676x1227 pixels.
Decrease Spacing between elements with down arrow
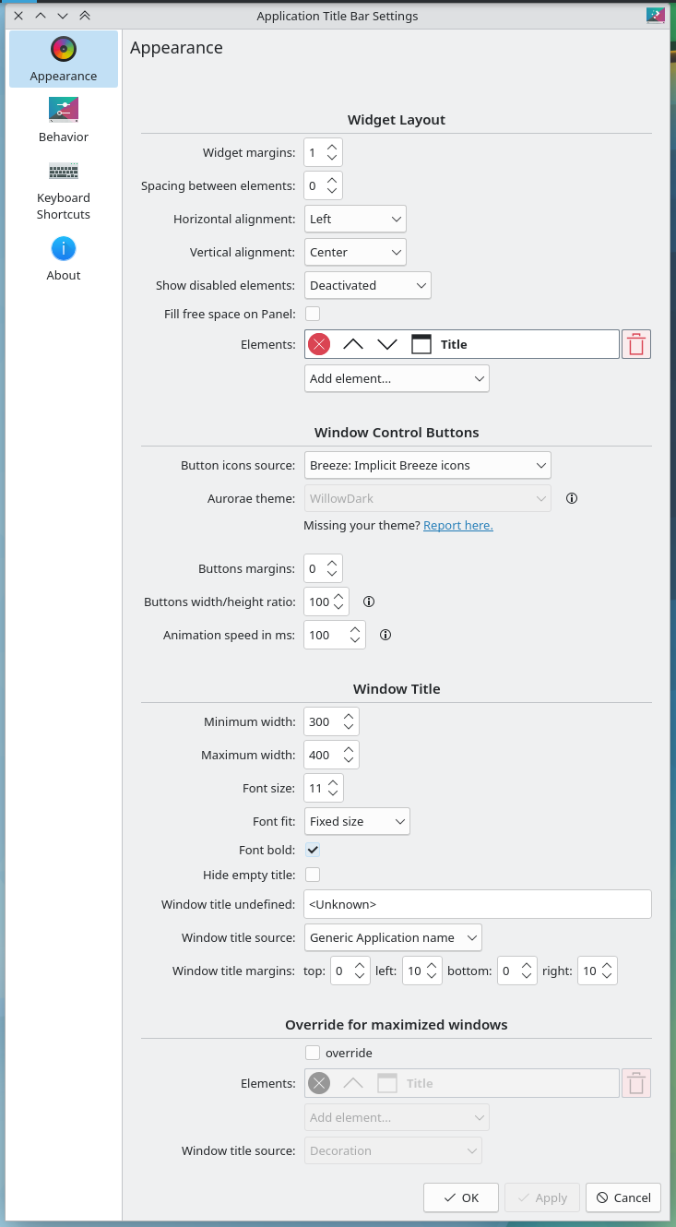coord(332,192)
